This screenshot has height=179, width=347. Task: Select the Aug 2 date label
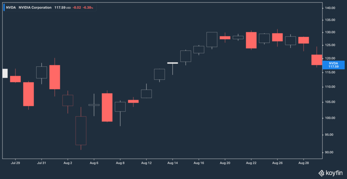tap(68, 163)
